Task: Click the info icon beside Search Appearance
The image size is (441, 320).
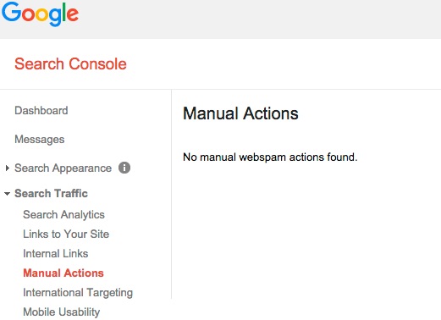Action: [124, 168]
